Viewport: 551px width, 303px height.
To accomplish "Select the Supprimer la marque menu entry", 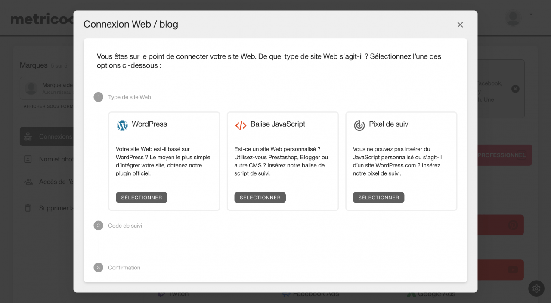I will click(56, 208).
